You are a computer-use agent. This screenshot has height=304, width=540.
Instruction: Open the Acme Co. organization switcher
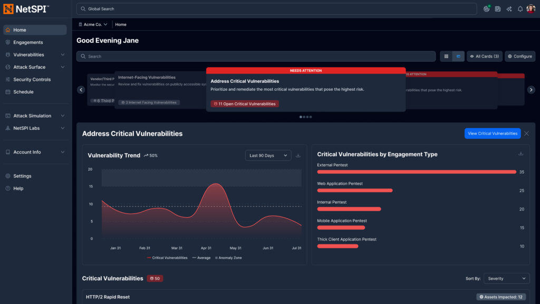point(93,24)
